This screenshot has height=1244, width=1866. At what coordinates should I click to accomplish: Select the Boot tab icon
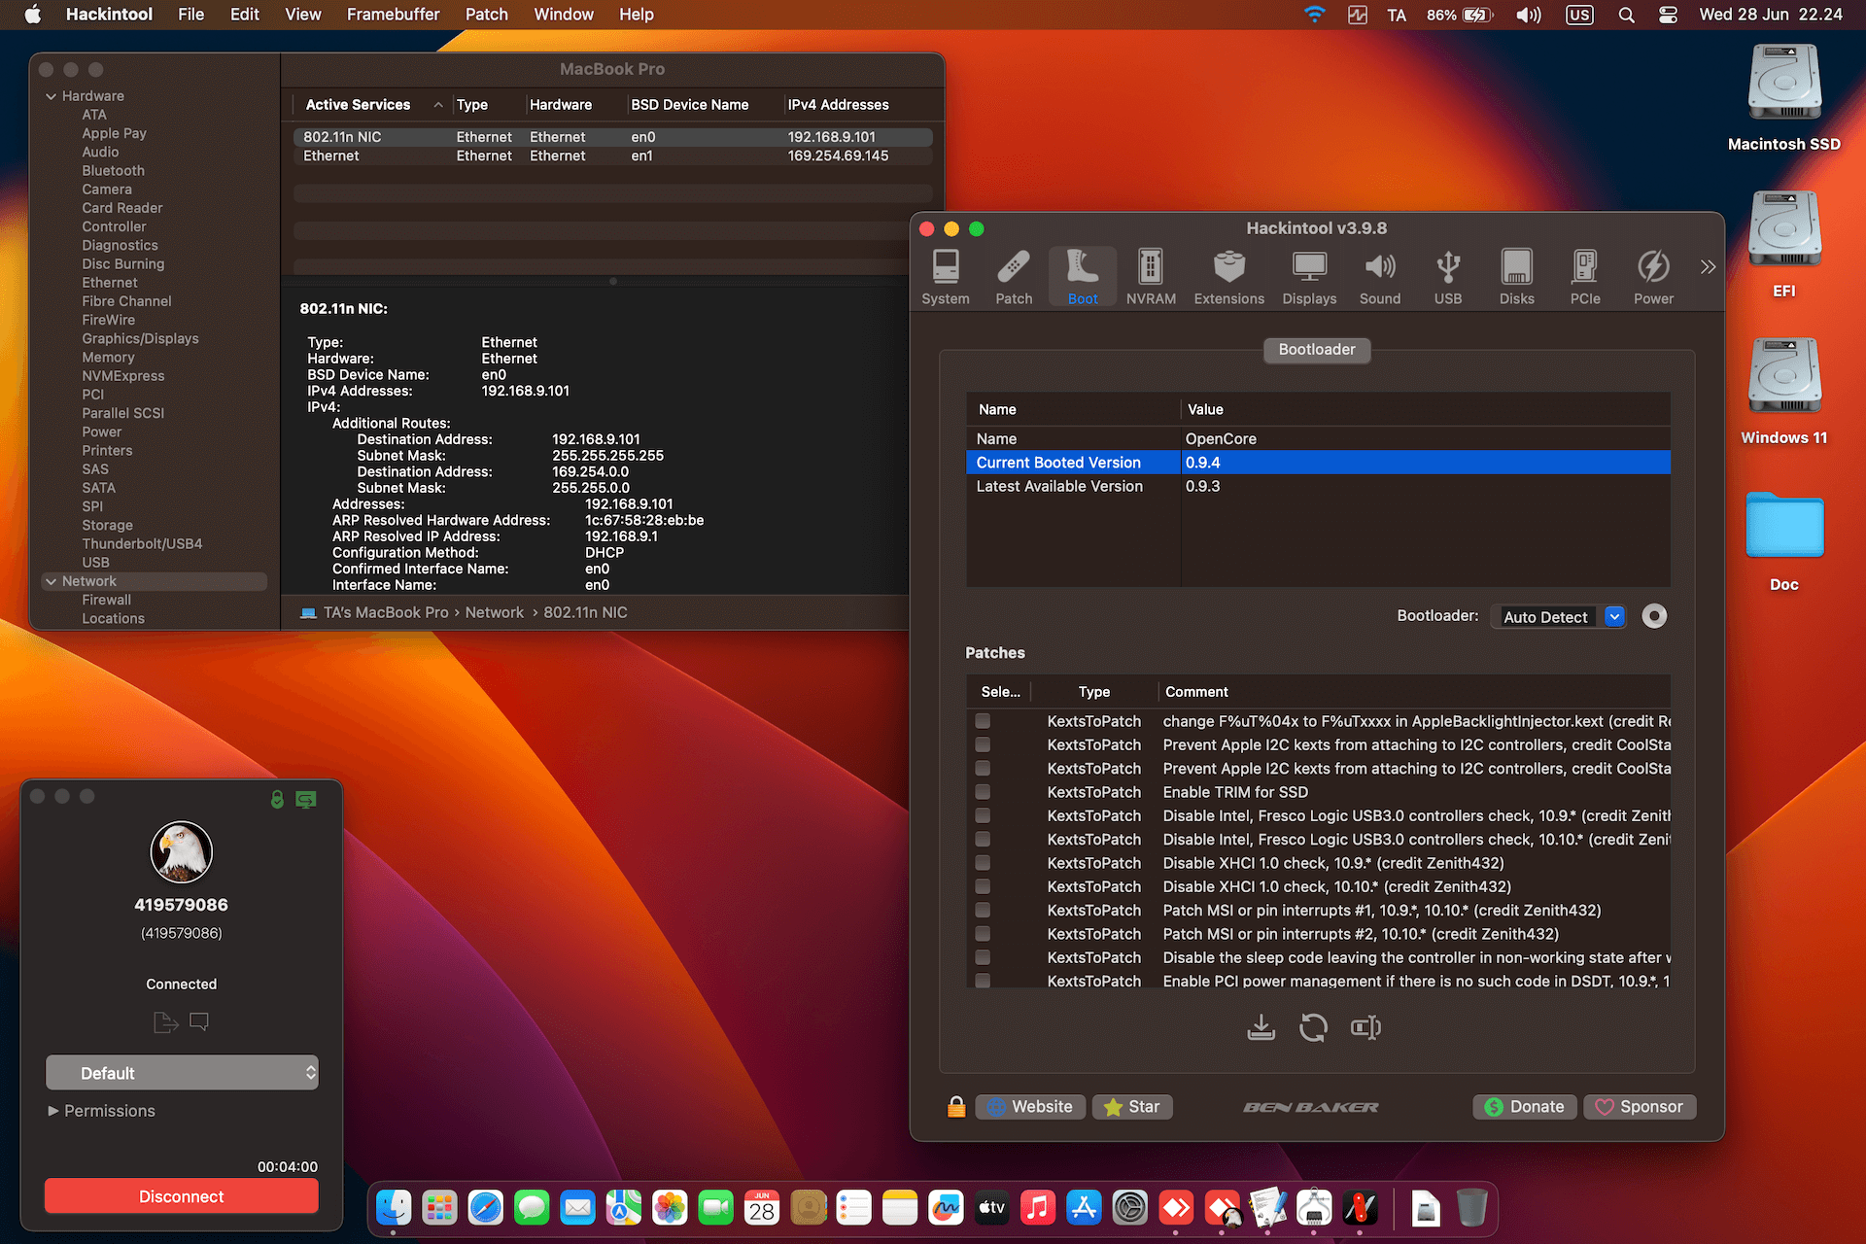(1083, 277)
